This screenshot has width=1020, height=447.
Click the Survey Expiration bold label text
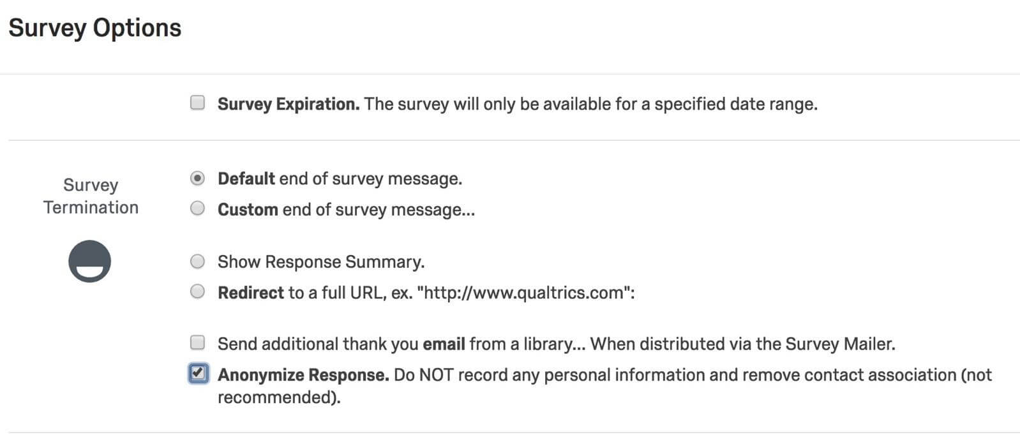[x=289, y=104]
